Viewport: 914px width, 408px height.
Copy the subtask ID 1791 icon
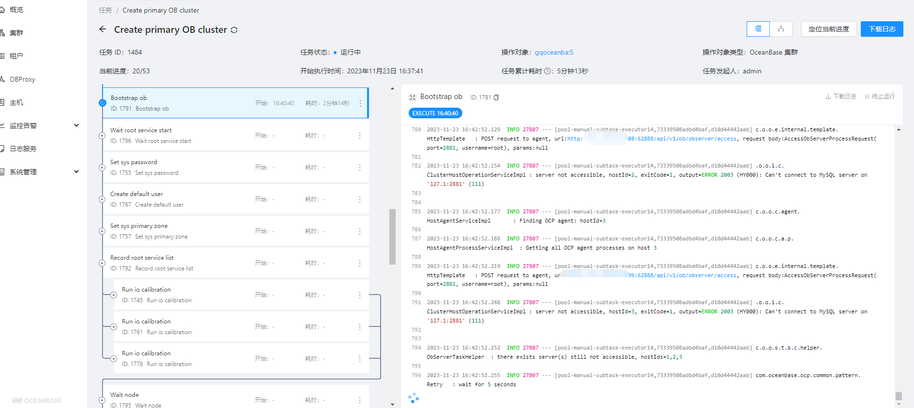pos(496,98)
